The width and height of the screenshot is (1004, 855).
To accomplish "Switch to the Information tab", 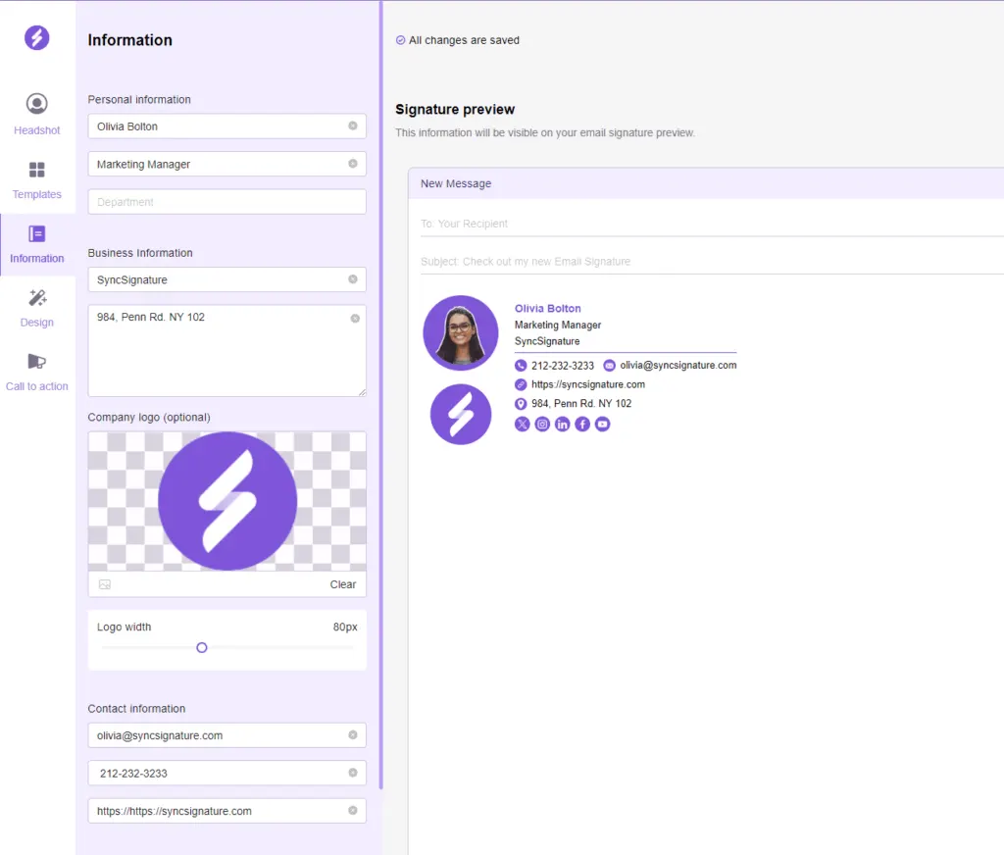I will [36, 243].
